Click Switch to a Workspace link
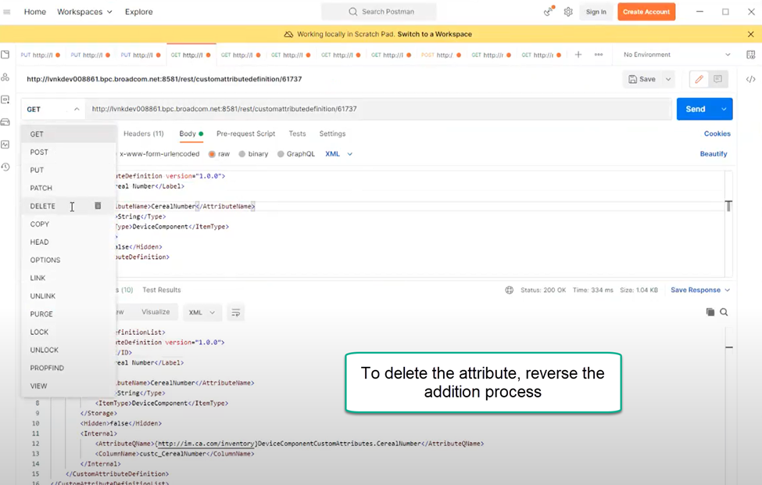This screenshot has width=762, height=485. 435,34
